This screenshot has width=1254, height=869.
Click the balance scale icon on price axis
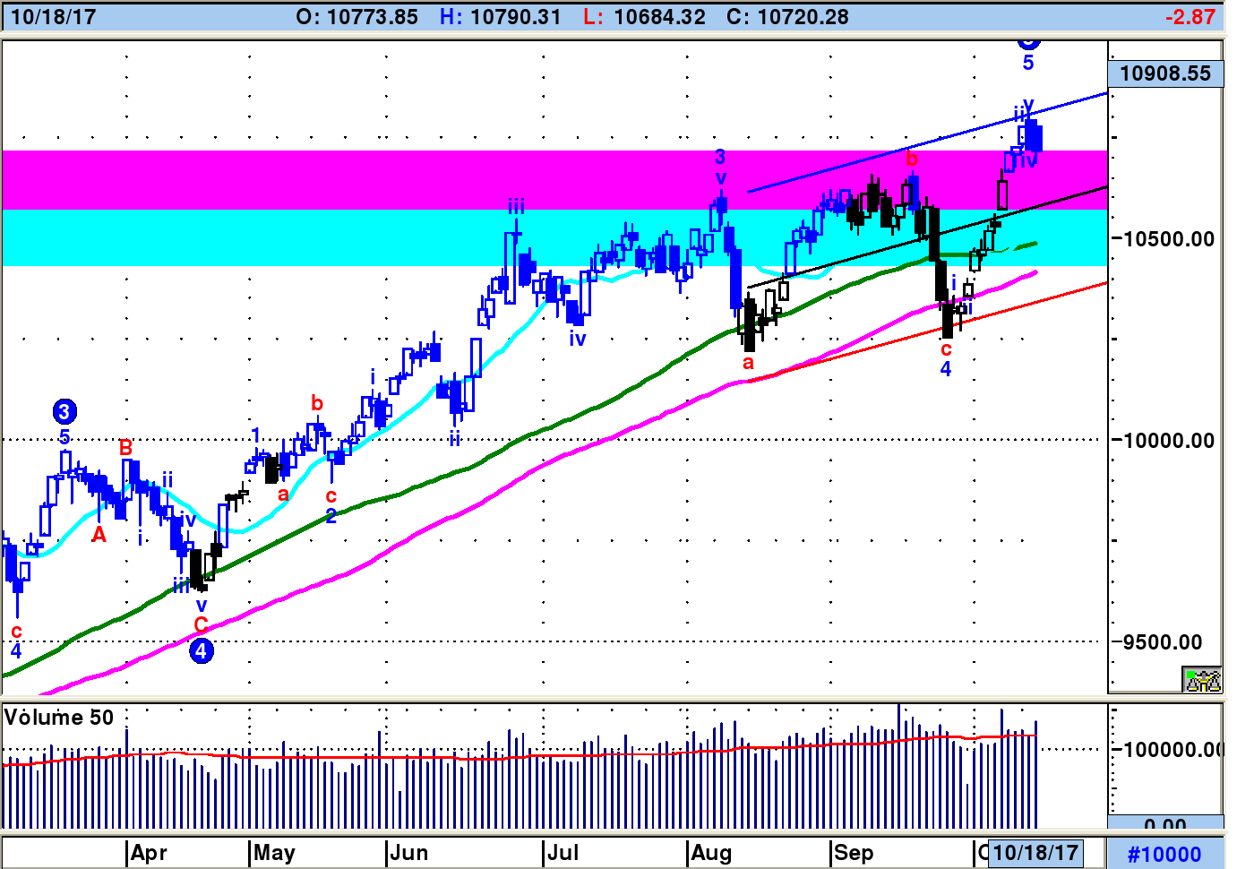pos(1202,680)
